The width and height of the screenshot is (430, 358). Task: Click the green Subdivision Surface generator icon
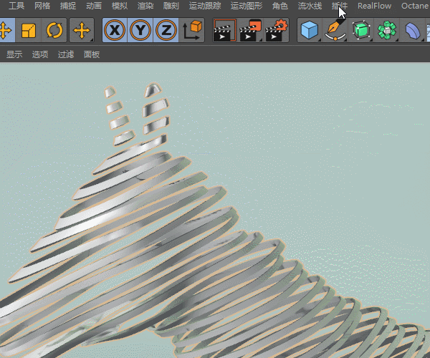coord(361,30)
